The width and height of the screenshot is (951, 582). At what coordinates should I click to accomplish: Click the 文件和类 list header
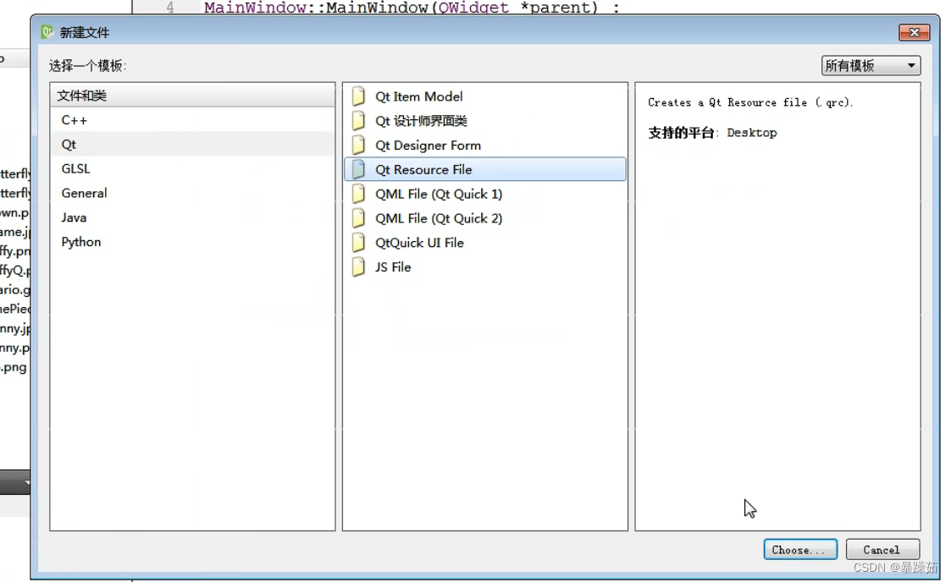coord(192,95)
